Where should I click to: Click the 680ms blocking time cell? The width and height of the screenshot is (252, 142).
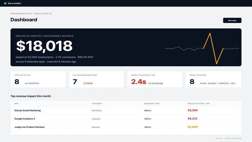pos(148,111)
